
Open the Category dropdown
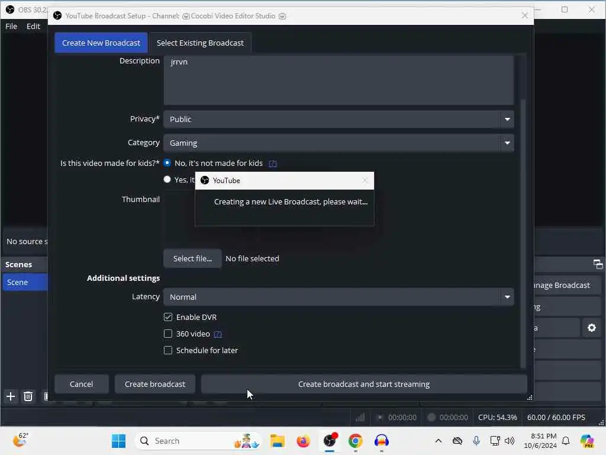(339, 143)
